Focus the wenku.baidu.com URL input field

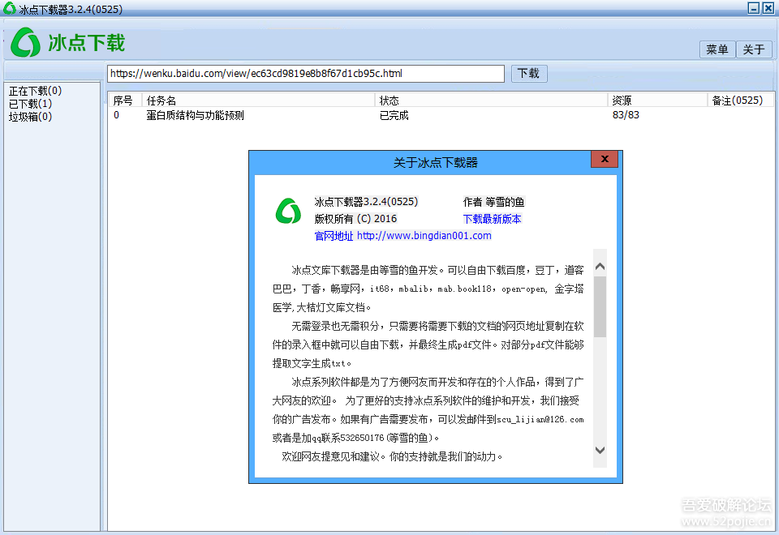306,74
